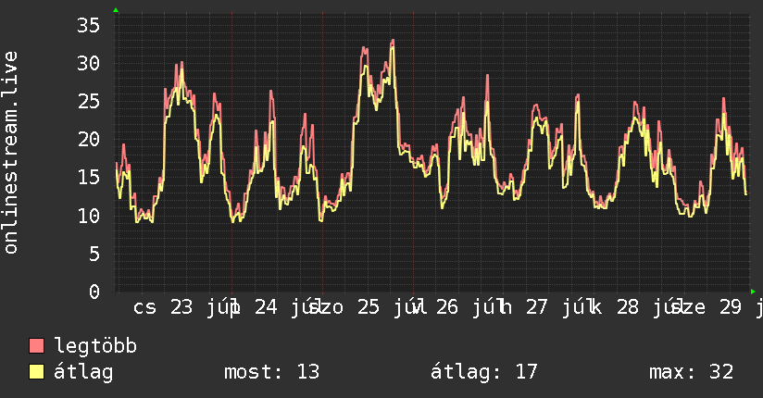The height and width of the screenshot is (398, 763).
Task: Click the legtöbb legend label
Action: (95, 346)
